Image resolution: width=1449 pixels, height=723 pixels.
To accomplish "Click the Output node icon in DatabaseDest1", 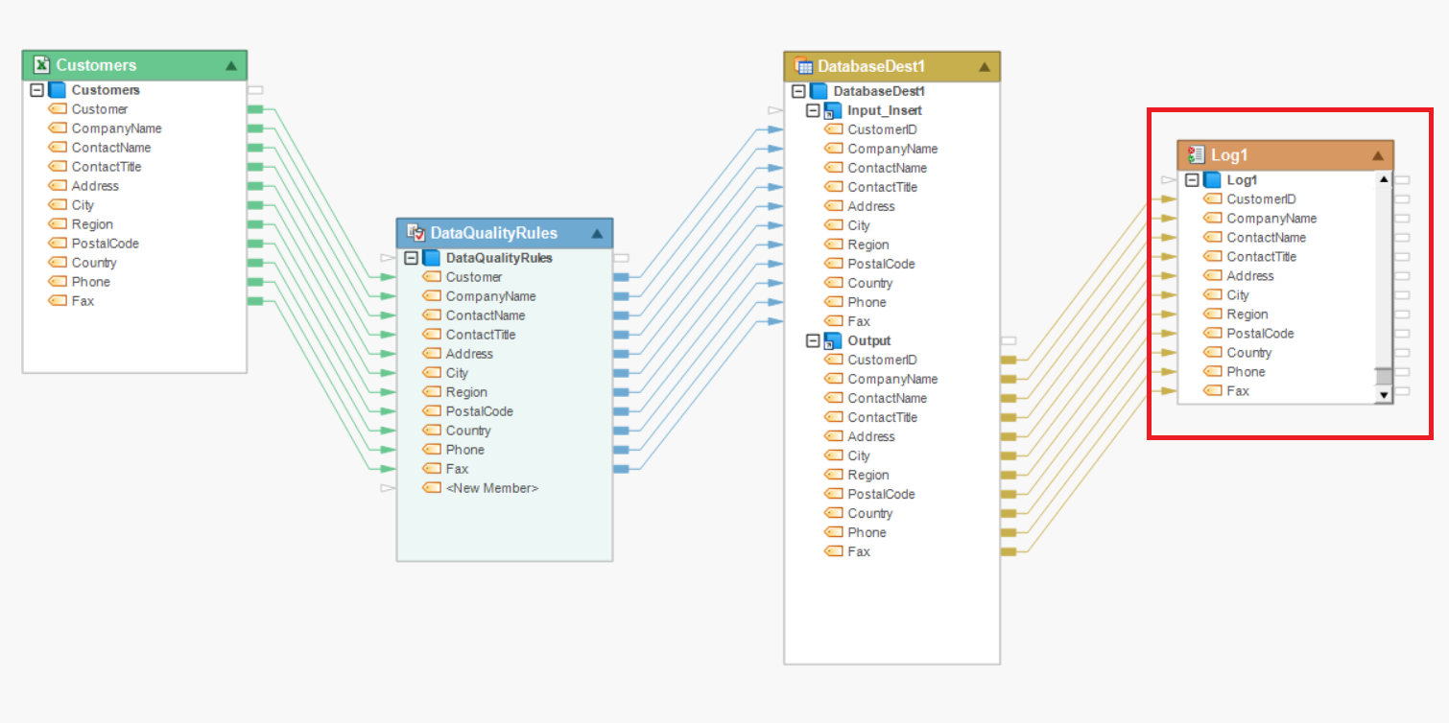I will pos(833,341).
